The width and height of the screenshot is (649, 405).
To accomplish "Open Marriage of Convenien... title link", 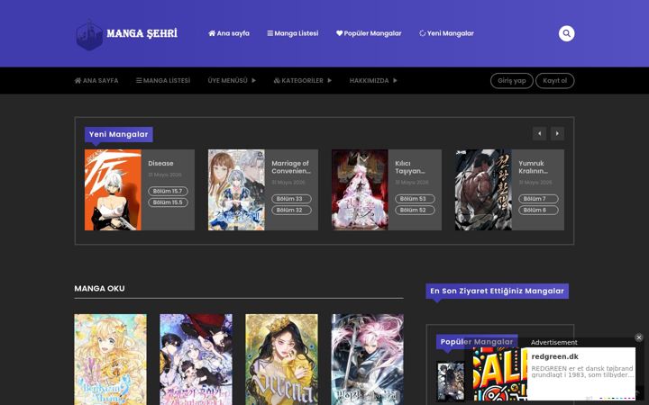I will click(x=291, y=167).
